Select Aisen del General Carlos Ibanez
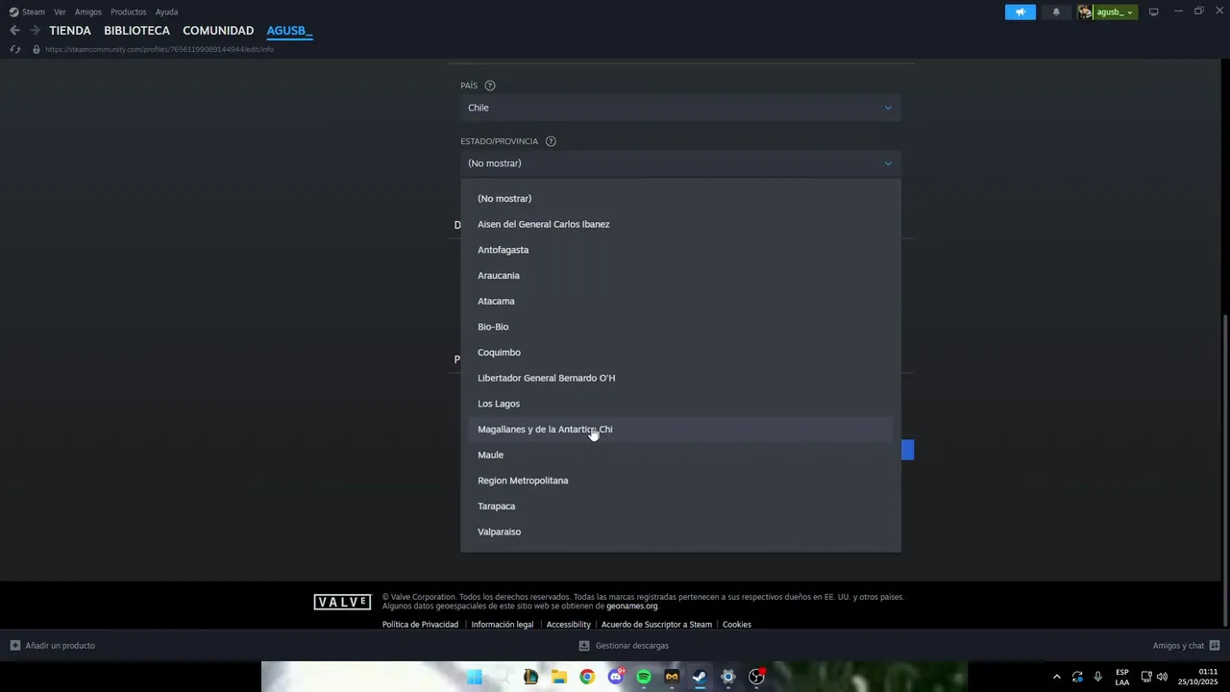The image size is (1230, 692). pyautogui.click(x=680, y=224)
